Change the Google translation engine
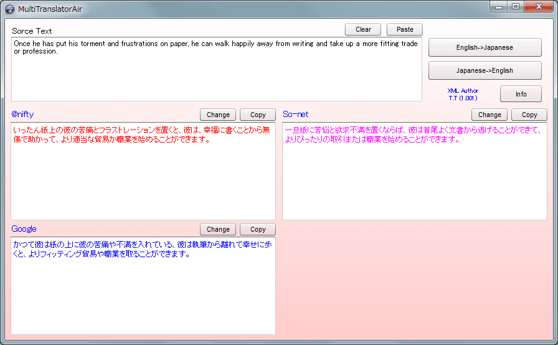 (x=218, y=229)
